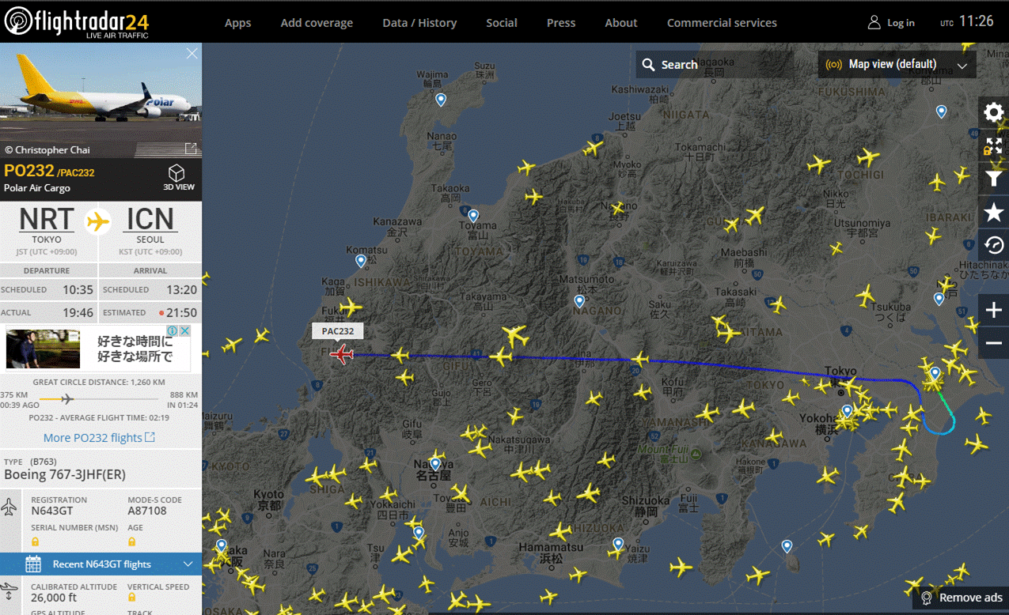Open bookmarks star icon
1009x615 pixels.
[994, 212]
